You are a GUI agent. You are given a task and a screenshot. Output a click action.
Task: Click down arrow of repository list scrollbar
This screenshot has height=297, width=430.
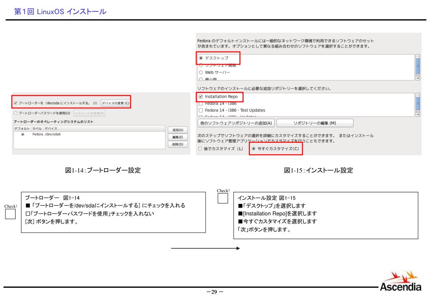pos(418,115)
